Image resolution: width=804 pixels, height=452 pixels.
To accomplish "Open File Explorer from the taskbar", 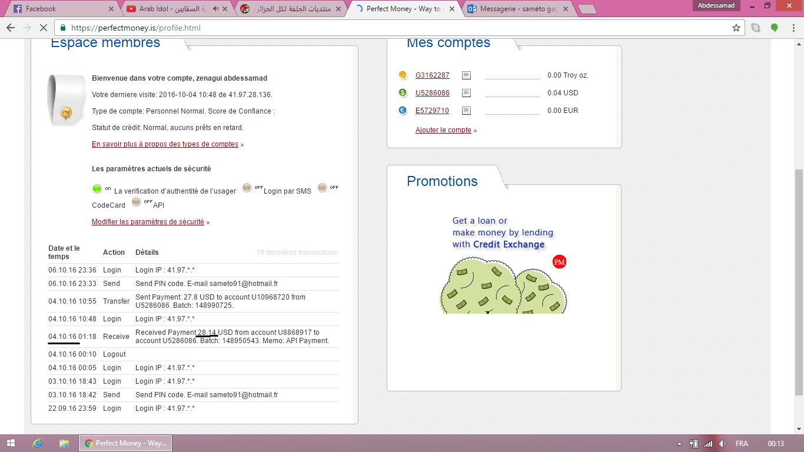I will point(64,443).
